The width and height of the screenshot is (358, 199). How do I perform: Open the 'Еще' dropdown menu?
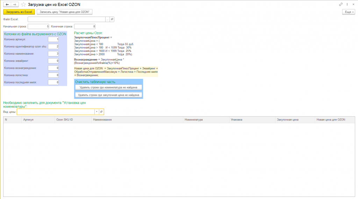tap(349, 12)
